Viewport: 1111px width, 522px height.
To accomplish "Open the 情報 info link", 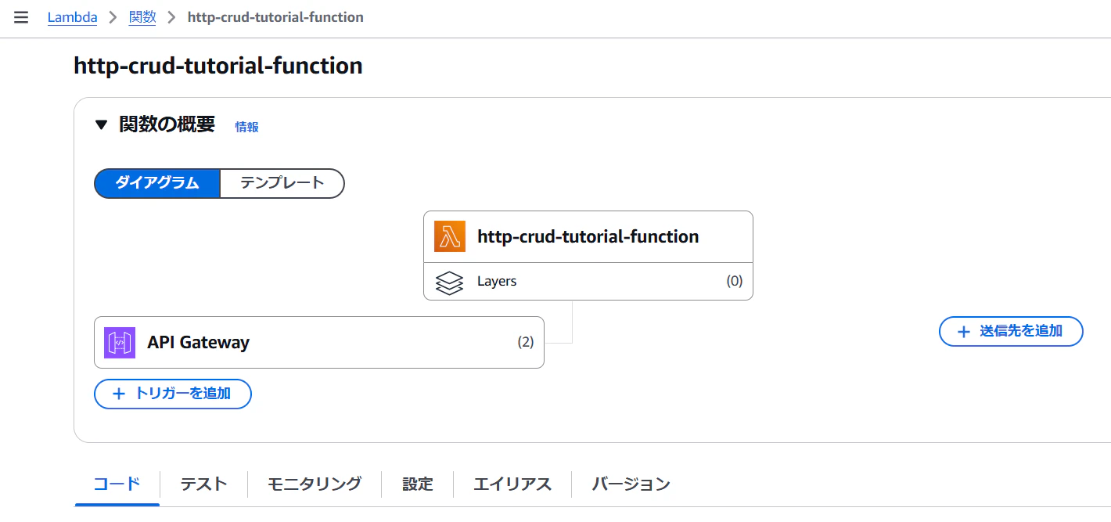I will click(x=247, y=127).
